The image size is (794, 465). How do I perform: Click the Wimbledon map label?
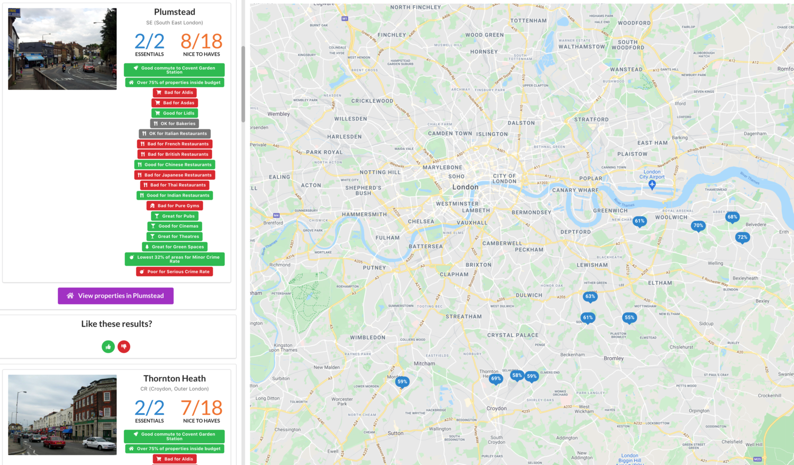coord(368,337)
